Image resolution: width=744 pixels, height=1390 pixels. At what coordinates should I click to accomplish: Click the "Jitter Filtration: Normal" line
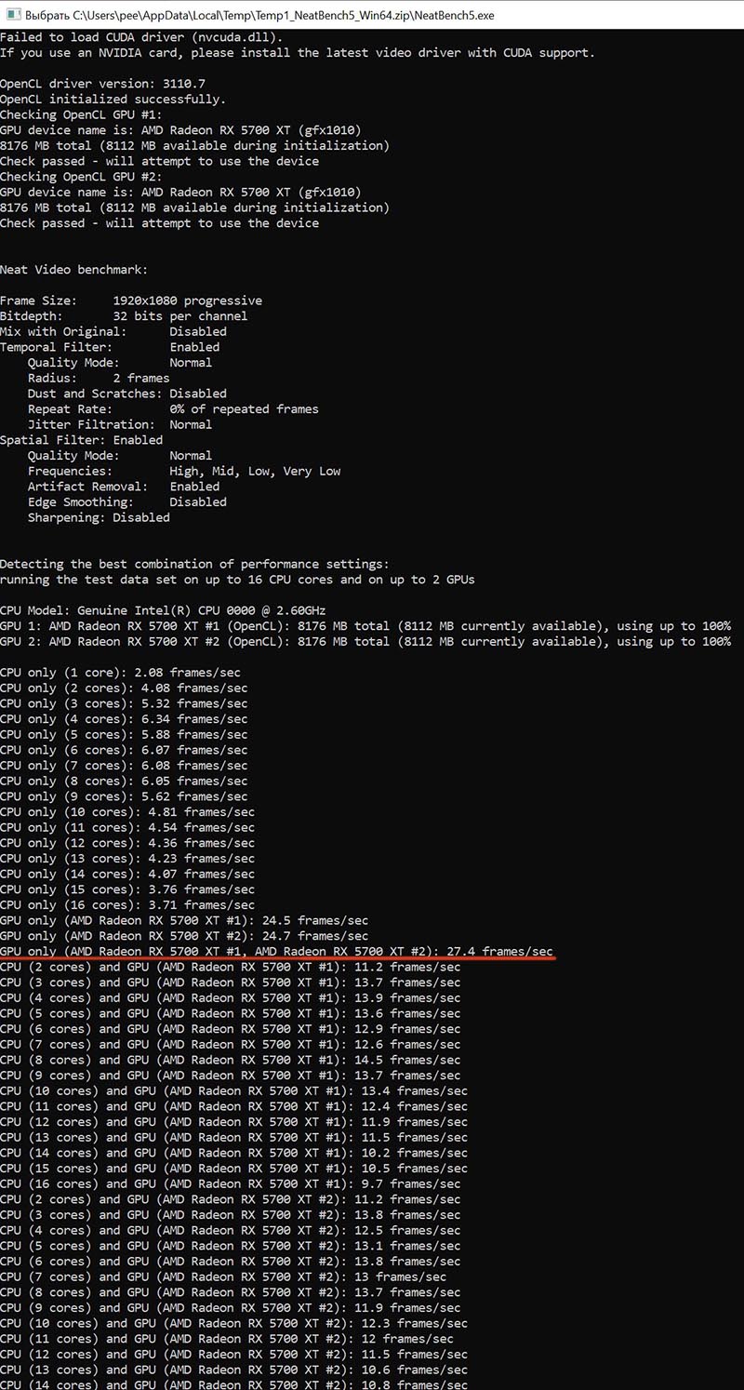click(x=120, y=424)
